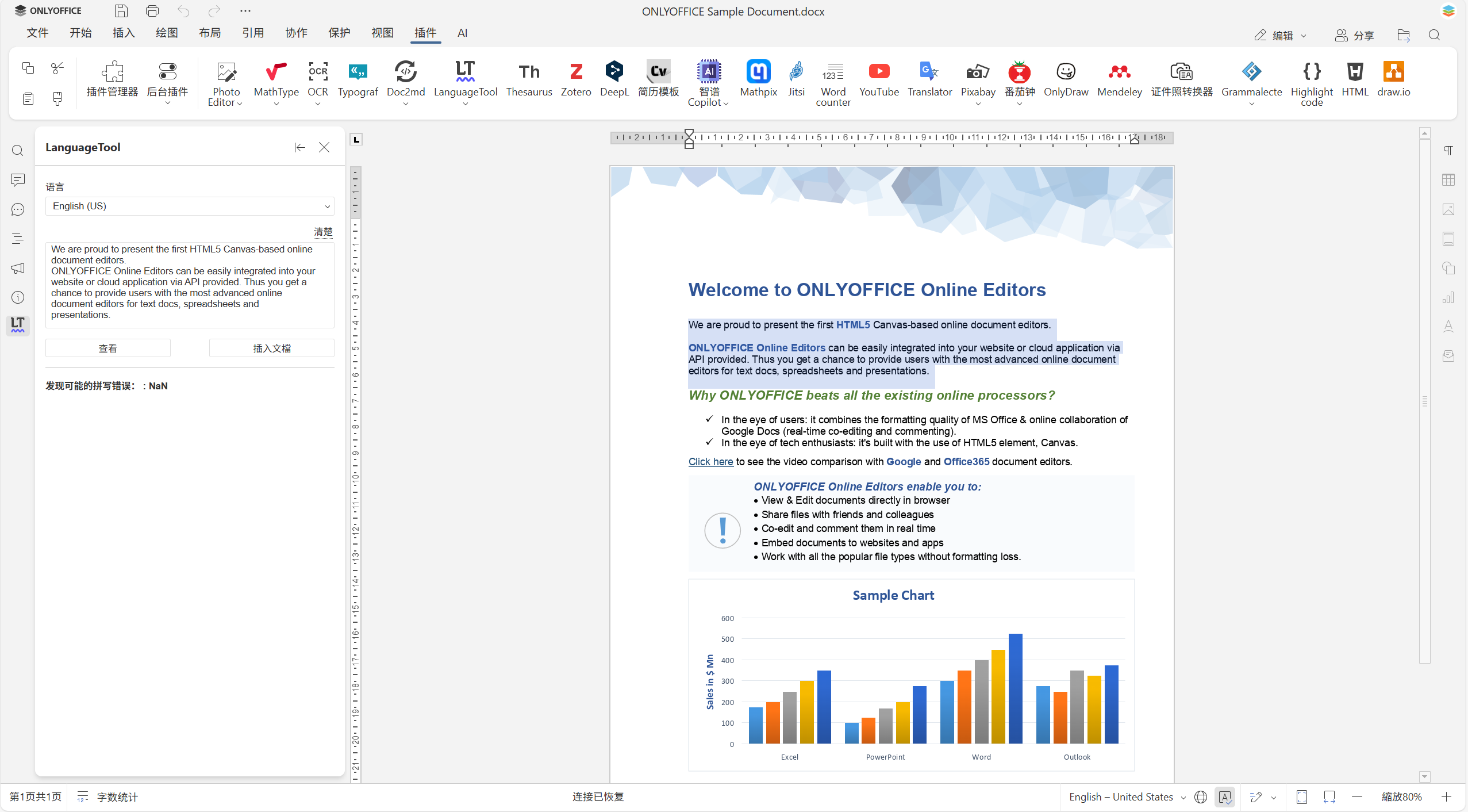Start the Pomodoro (番茄钟) plugin
Viewport: 1468px width, 812px height.
[1019, 79]
